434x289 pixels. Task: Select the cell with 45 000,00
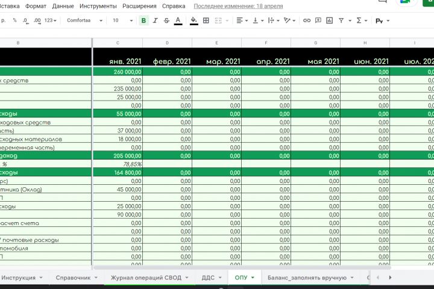coord(118,190)
